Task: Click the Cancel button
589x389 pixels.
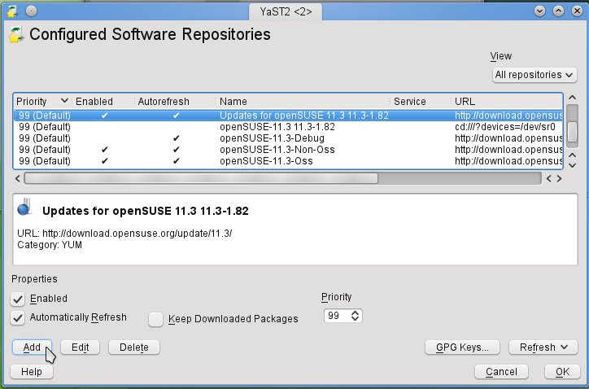Action: (x=501, y=372)
